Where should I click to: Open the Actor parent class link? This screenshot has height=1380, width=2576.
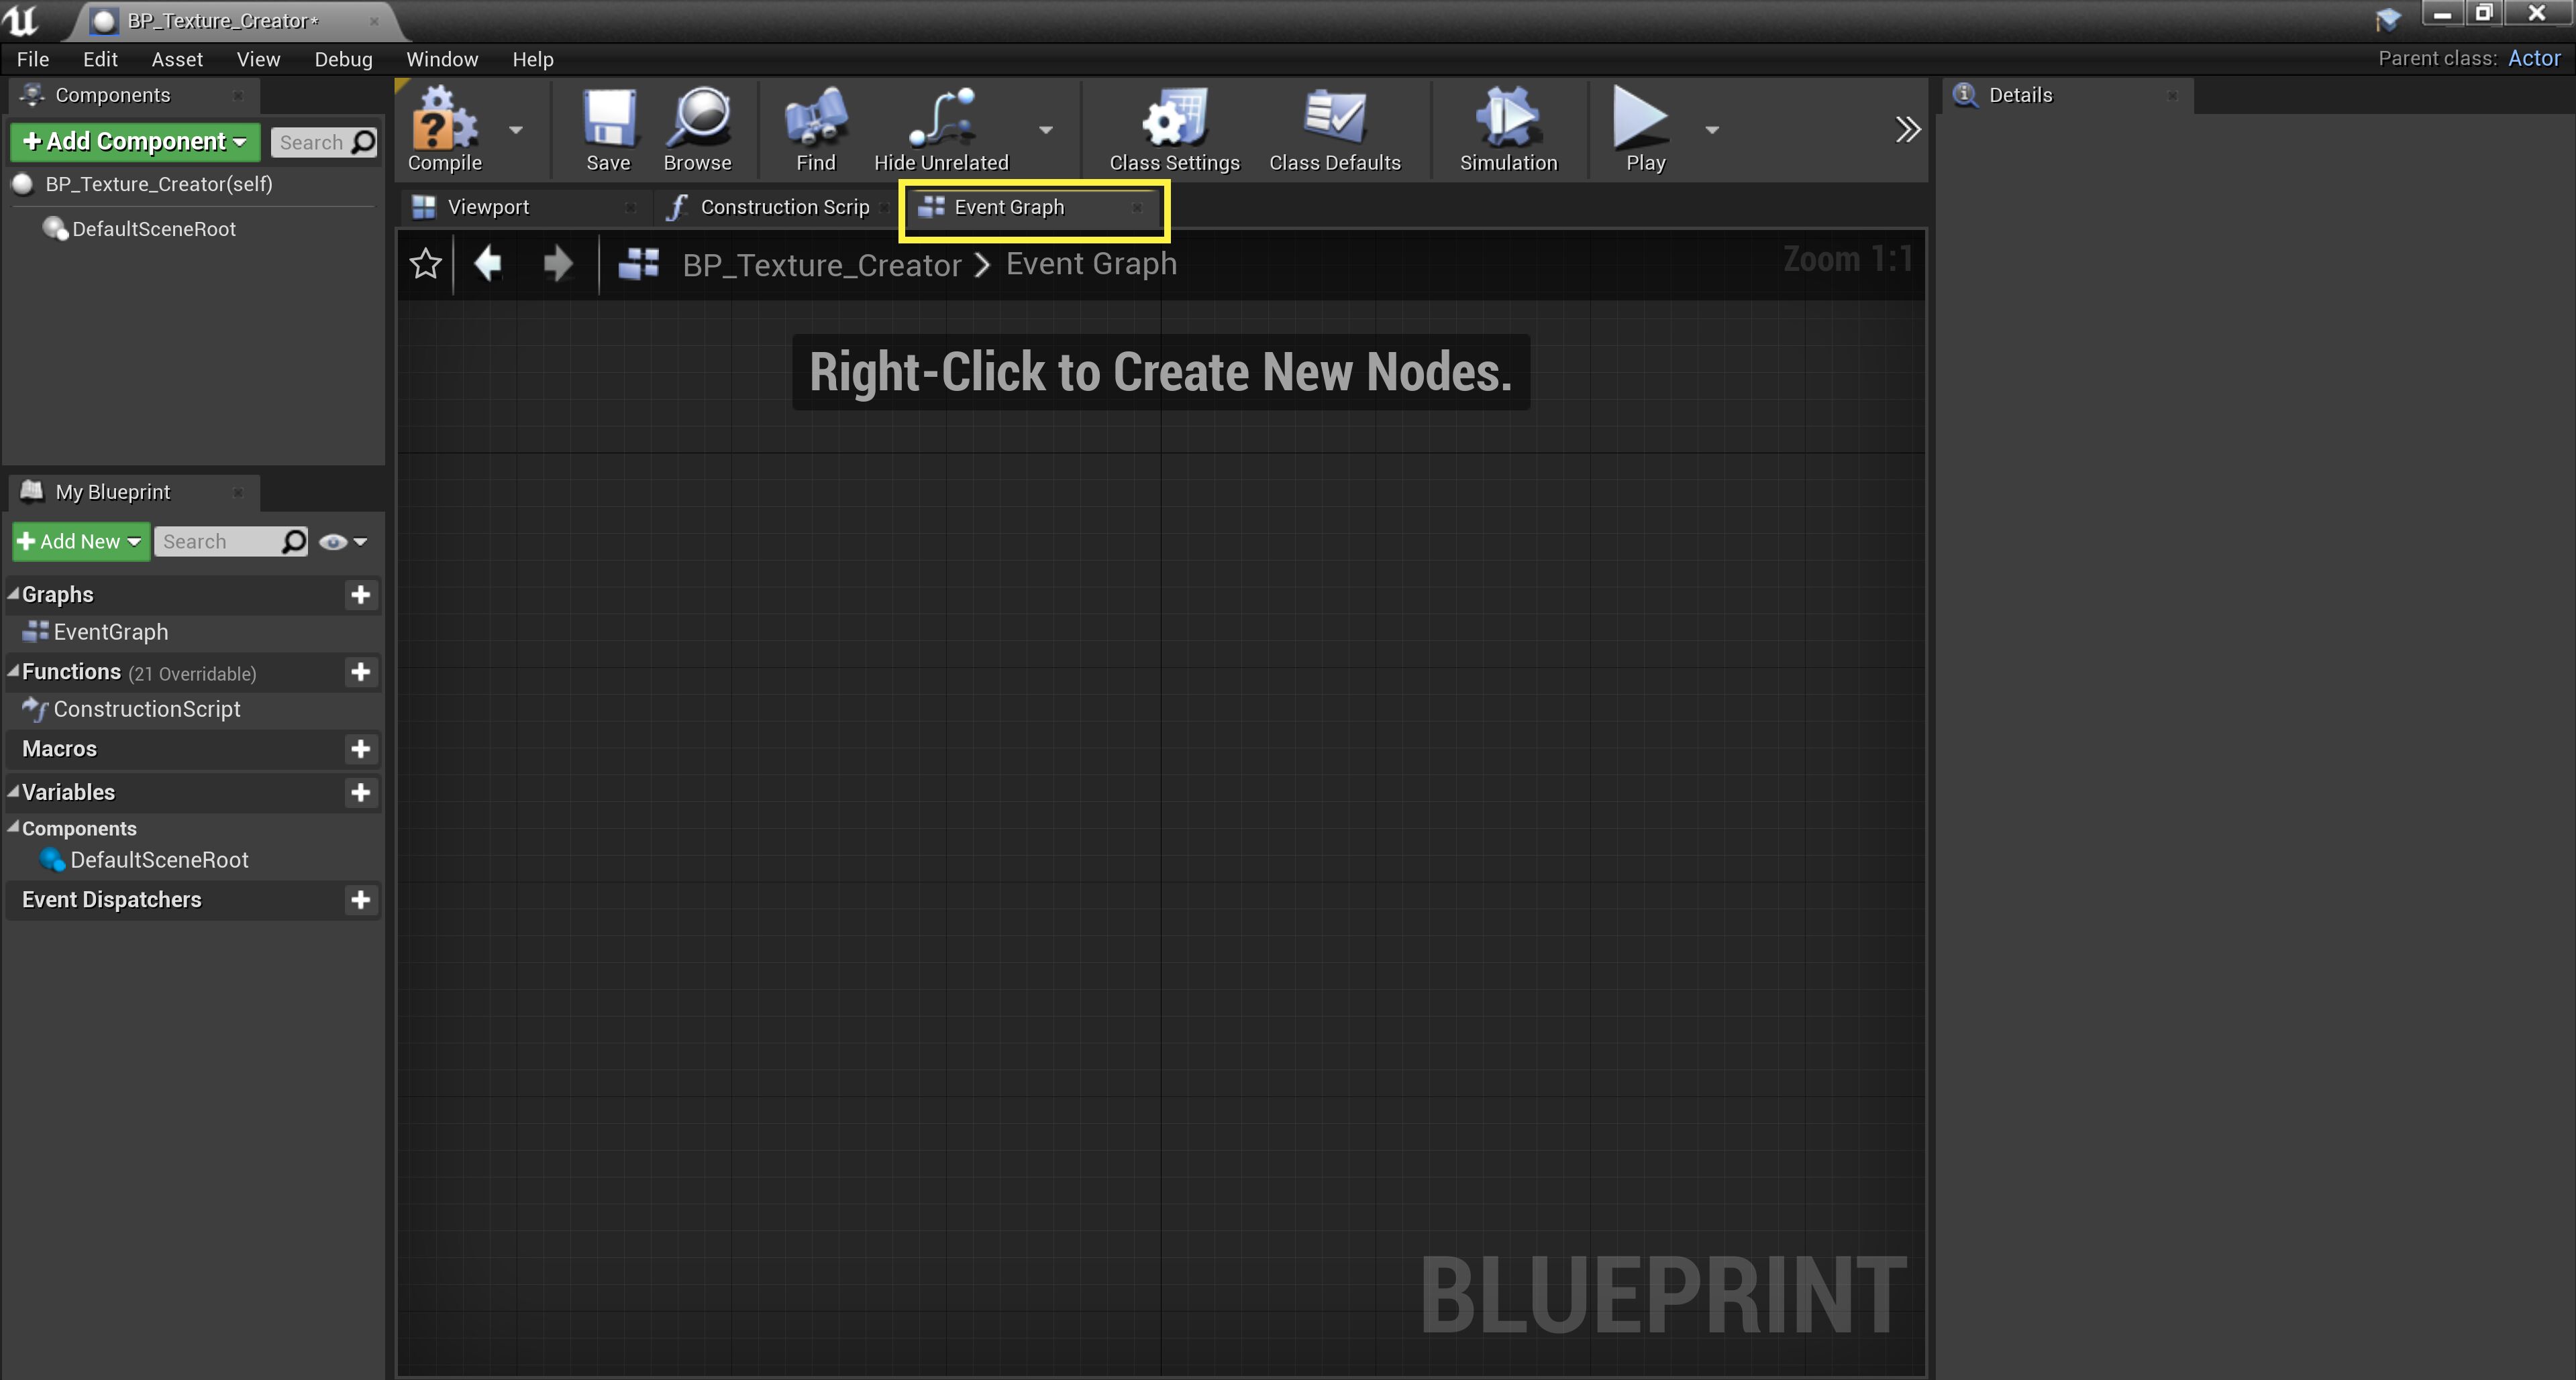pos(2534,58)
